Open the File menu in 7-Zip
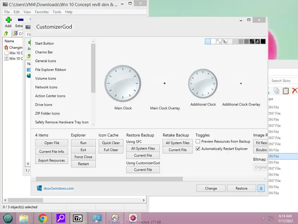This screenshot has width=298, height=224. pyautogui.click(x=7, y=12)
